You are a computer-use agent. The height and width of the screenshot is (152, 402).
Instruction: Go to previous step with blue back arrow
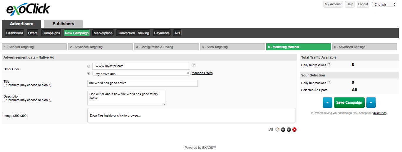pos(327,103)
